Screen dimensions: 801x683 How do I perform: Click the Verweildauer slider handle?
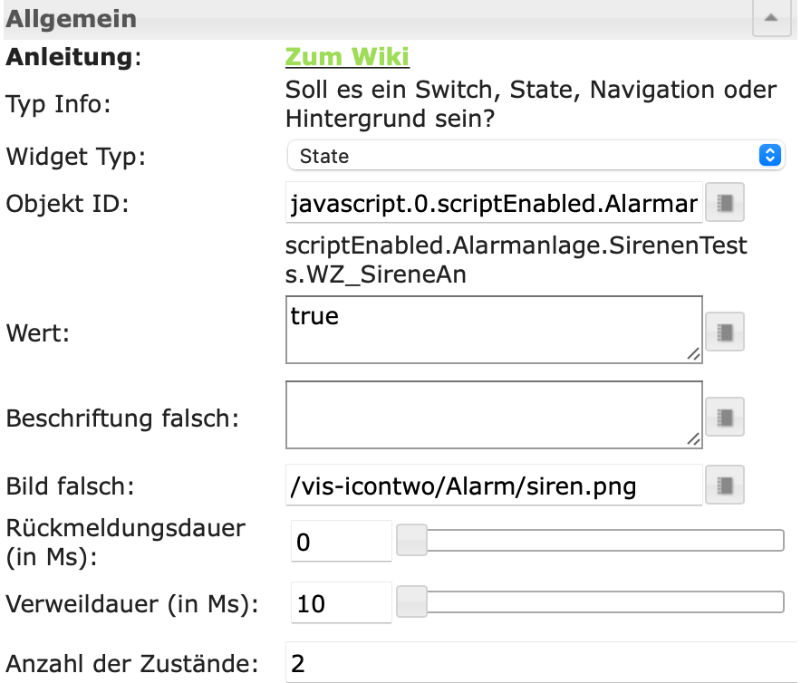[x=413, y=601]
